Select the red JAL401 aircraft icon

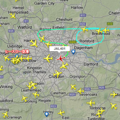(61, 58)
